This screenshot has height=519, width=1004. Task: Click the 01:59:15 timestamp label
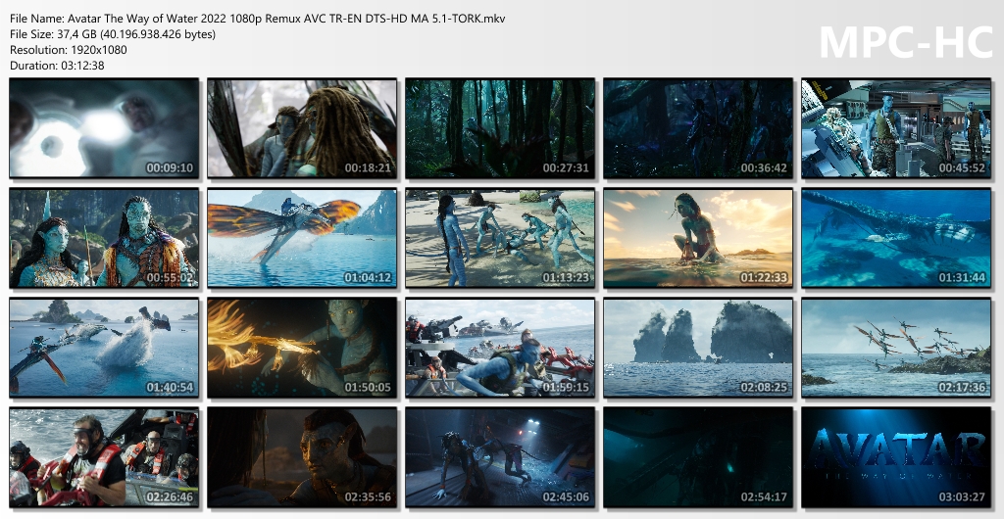click(x=566, y=387)
